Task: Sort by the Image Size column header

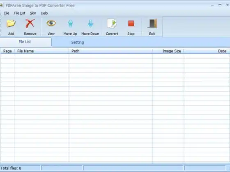Action: pyautogui.click(x=168, y=51)
